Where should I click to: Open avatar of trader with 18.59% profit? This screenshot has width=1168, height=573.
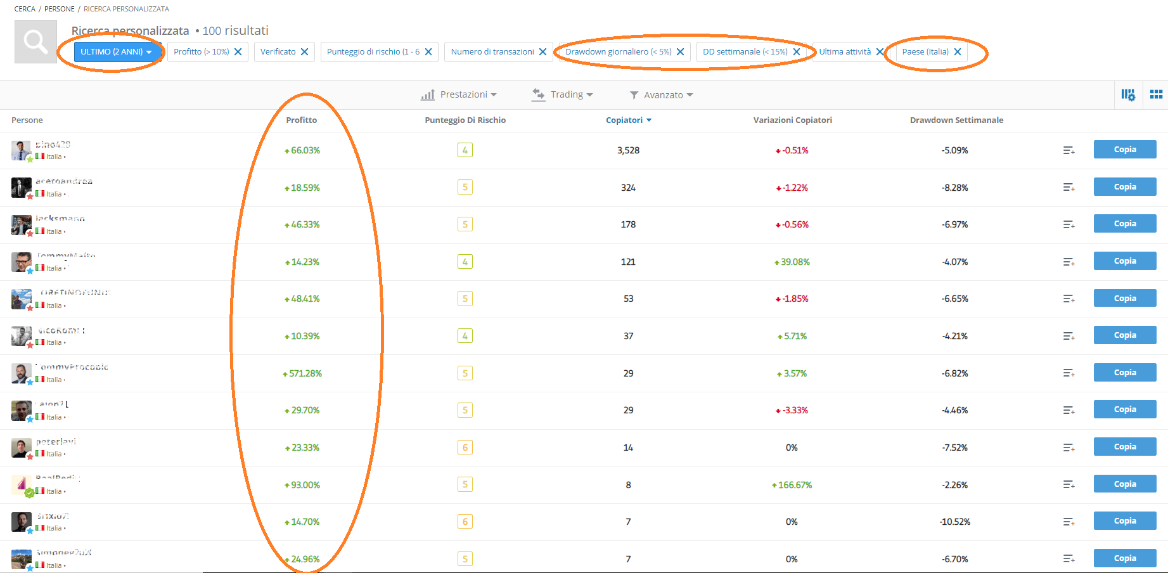[x=22, y=188]
